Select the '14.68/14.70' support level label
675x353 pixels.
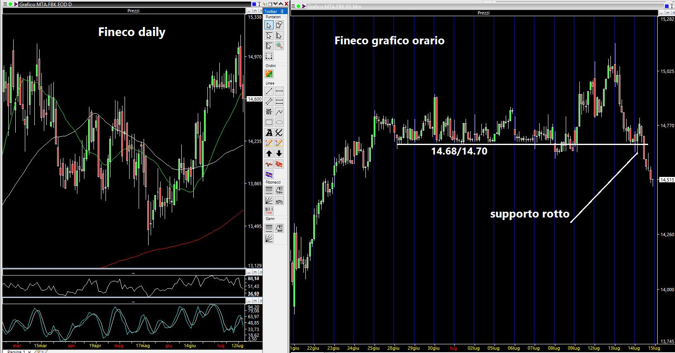coord(459,151)
